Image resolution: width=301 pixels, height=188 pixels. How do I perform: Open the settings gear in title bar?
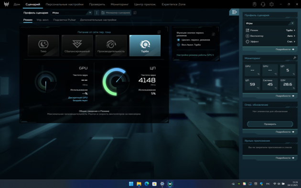[x=271, y=4]
